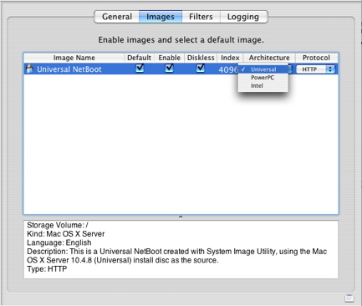The image size is (362, 306).
Task: Open the Logging tab
Action: point(243,17)
